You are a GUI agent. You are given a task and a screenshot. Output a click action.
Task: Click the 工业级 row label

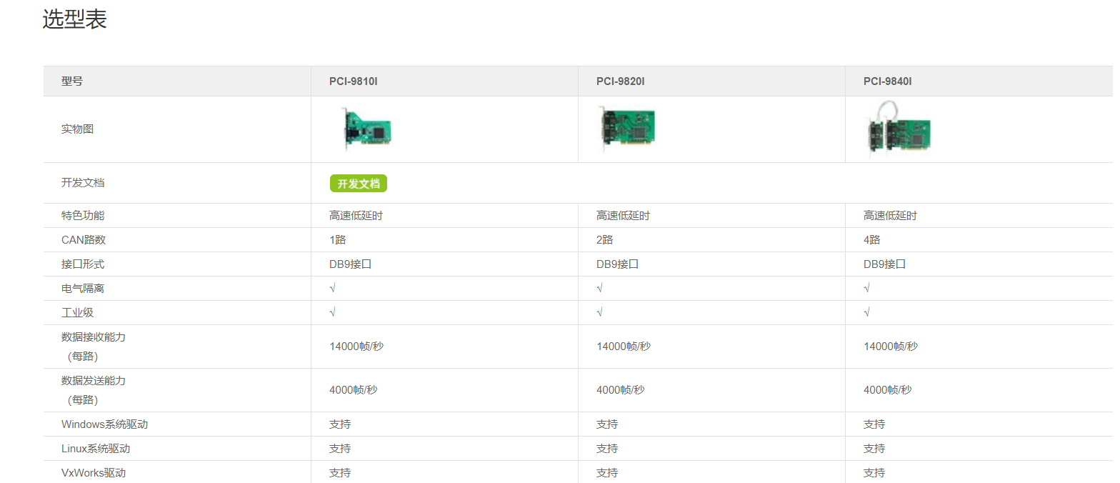click(x=77, y=312)
